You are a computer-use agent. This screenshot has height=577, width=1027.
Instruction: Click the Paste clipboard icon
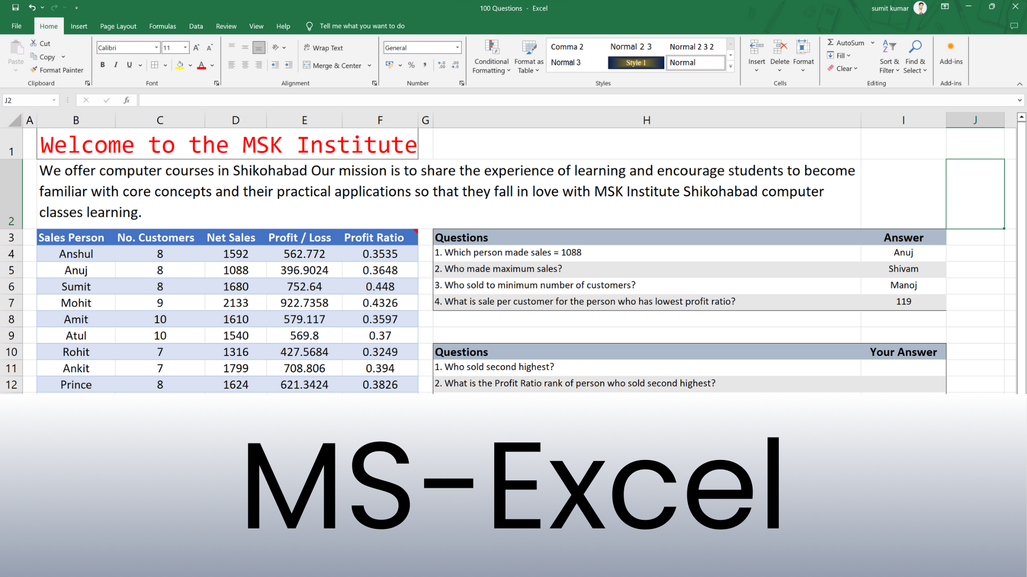(16, 48)
